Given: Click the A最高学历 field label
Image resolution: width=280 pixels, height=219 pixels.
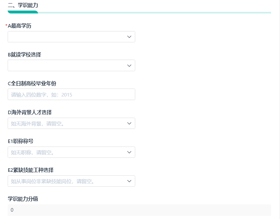Looking at the screenshot, I should (19, 26).
